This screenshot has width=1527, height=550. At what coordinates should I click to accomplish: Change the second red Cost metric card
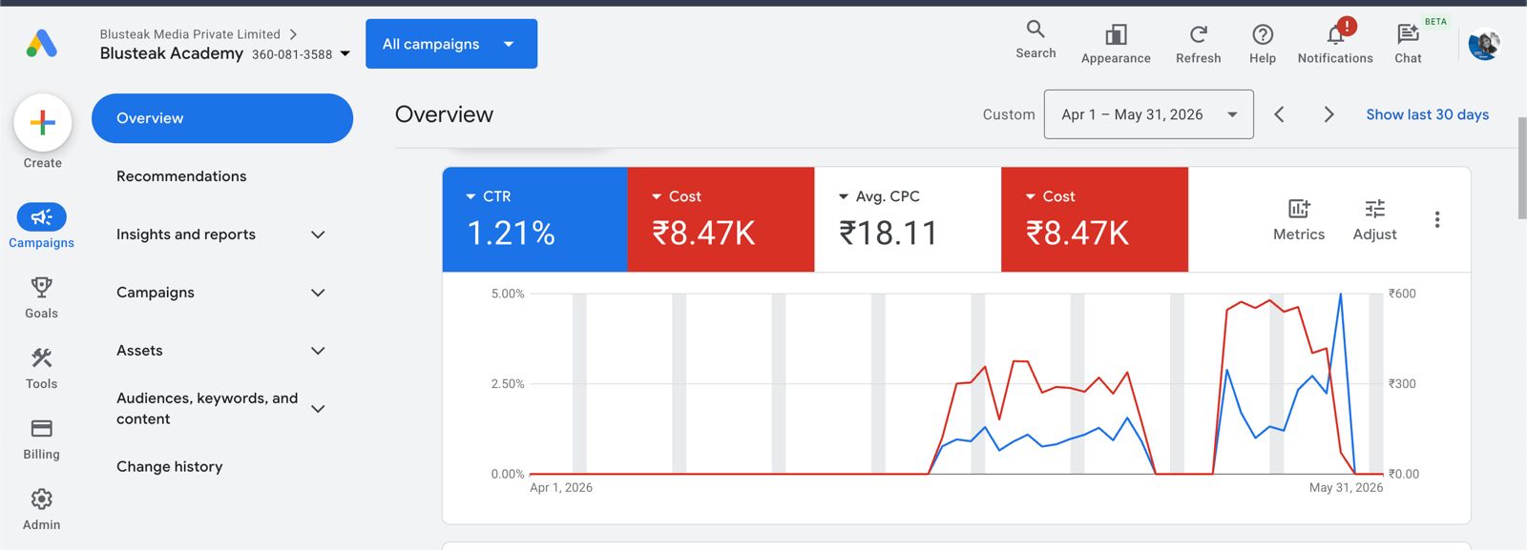[1095, 219]
